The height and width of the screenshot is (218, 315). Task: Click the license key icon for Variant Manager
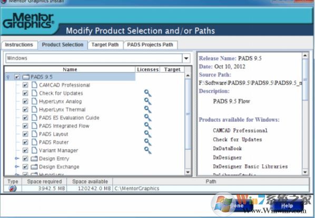tap(147, 150)
